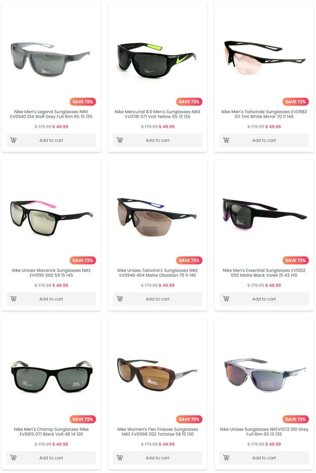This screenshot has height=473, width=316.
Task: Click the cart icon under Tailwinde EV0983 Sunglasses
Action: point(226,140)
